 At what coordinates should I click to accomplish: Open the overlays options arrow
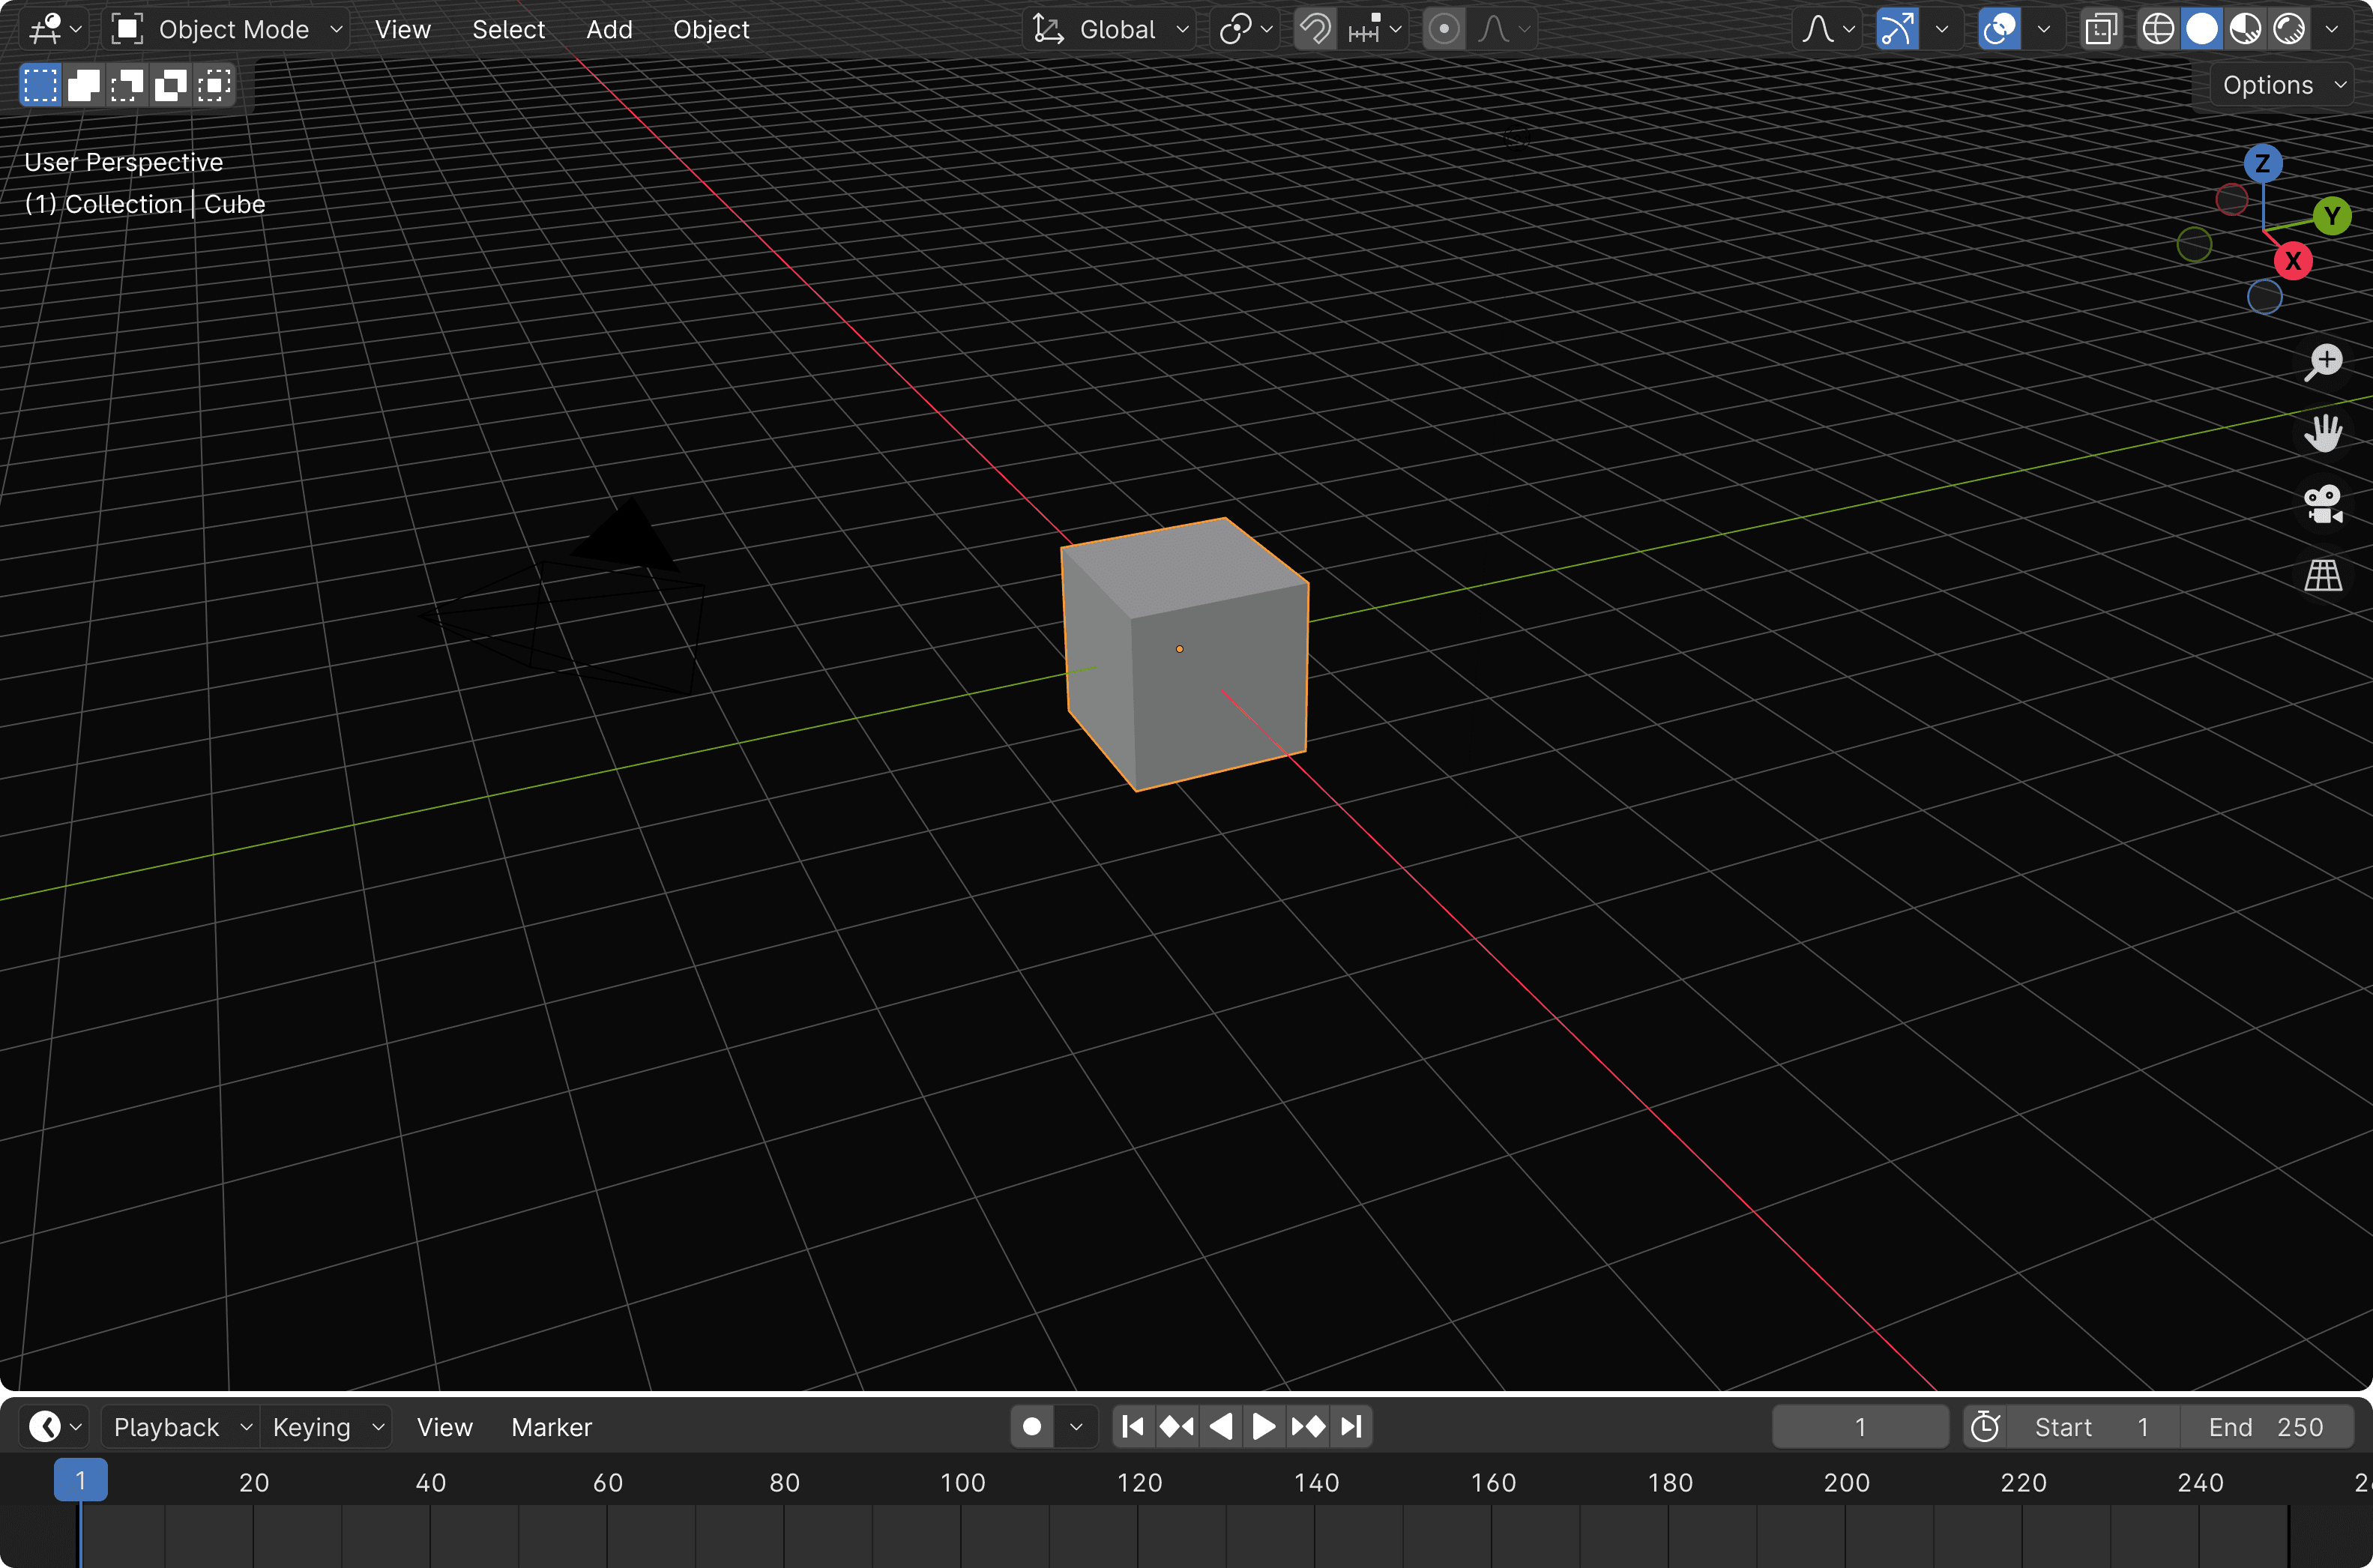[x=2043, y=29]
